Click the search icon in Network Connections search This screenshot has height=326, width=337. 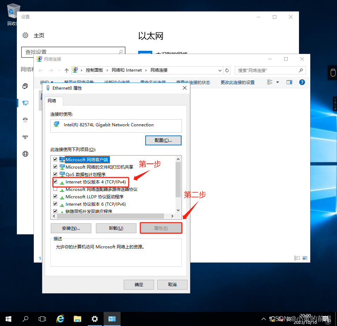point(301,70)
